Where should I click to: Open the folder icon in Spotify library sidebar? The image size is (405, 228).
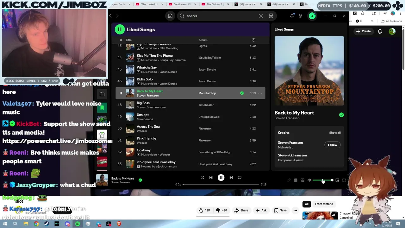click(x=102, y=94)
